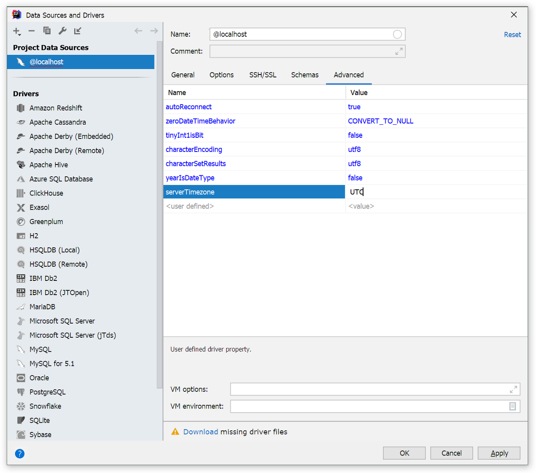Expand the VM options field
This screenshot has height=473, width=536.
pos(513,390)
